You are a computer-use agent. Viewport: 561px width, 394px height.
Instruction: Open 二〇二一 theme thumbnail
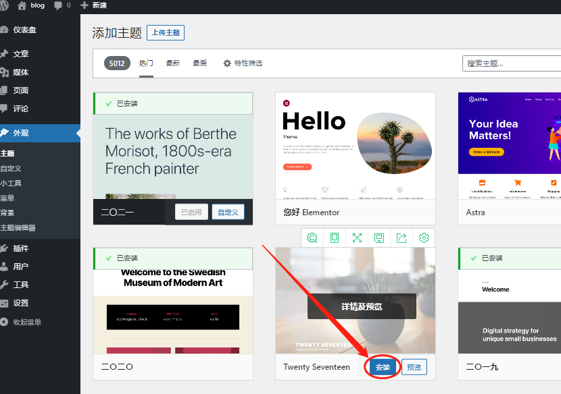pyautogui.click(x=173, y=157)
